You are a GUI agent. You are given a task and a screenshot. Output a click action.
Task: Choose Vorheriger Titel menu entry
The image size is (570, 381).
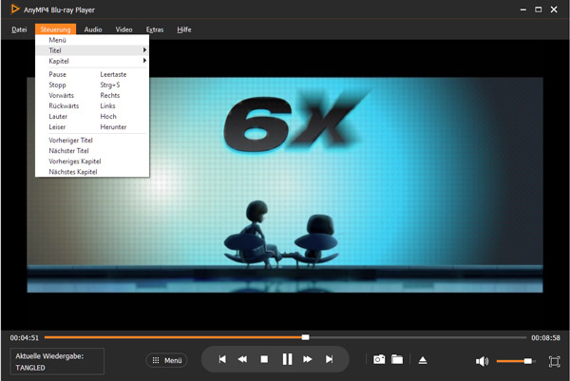[92, 140]
